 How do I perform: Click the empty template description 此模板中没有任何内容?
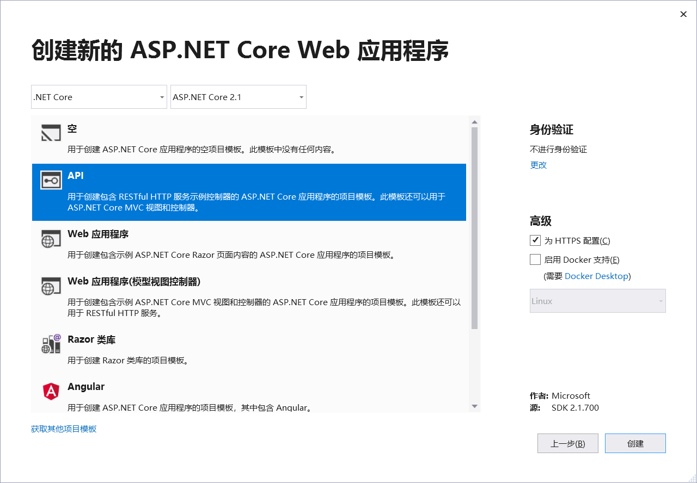pyautogui.click(x=292, y=149)
